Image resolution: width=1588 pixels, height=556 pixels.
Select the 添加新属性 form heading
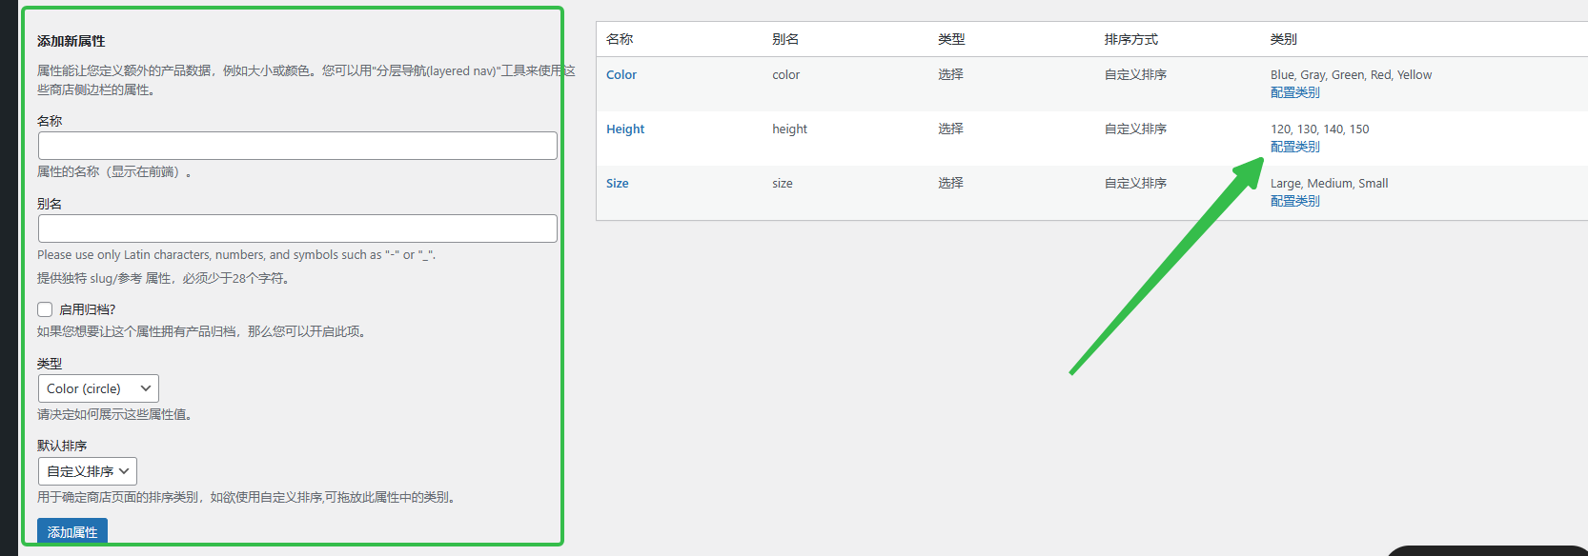point(71,41)
